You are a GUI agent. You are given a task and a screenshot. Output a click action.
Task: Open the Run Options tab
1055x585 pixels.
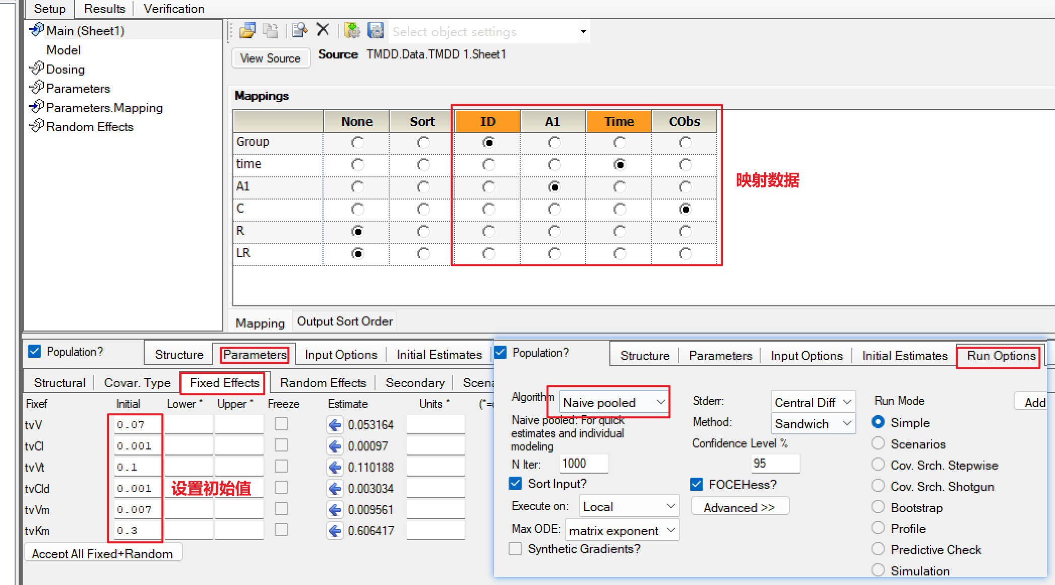point(1001,356)
